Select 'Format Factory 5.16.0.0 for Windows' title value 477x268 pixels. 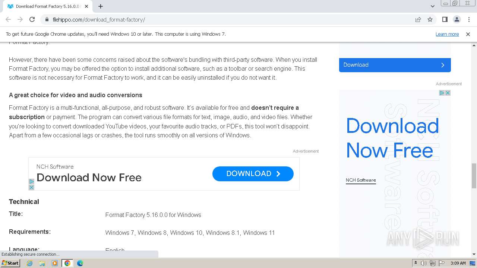(x=153, y=215)
